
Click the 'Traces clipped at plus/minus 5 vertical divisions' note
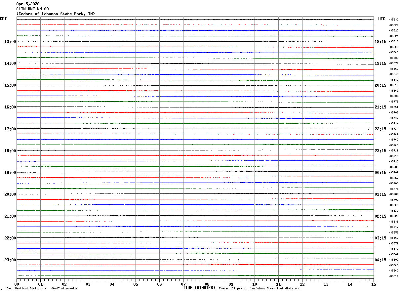point(259,289)
